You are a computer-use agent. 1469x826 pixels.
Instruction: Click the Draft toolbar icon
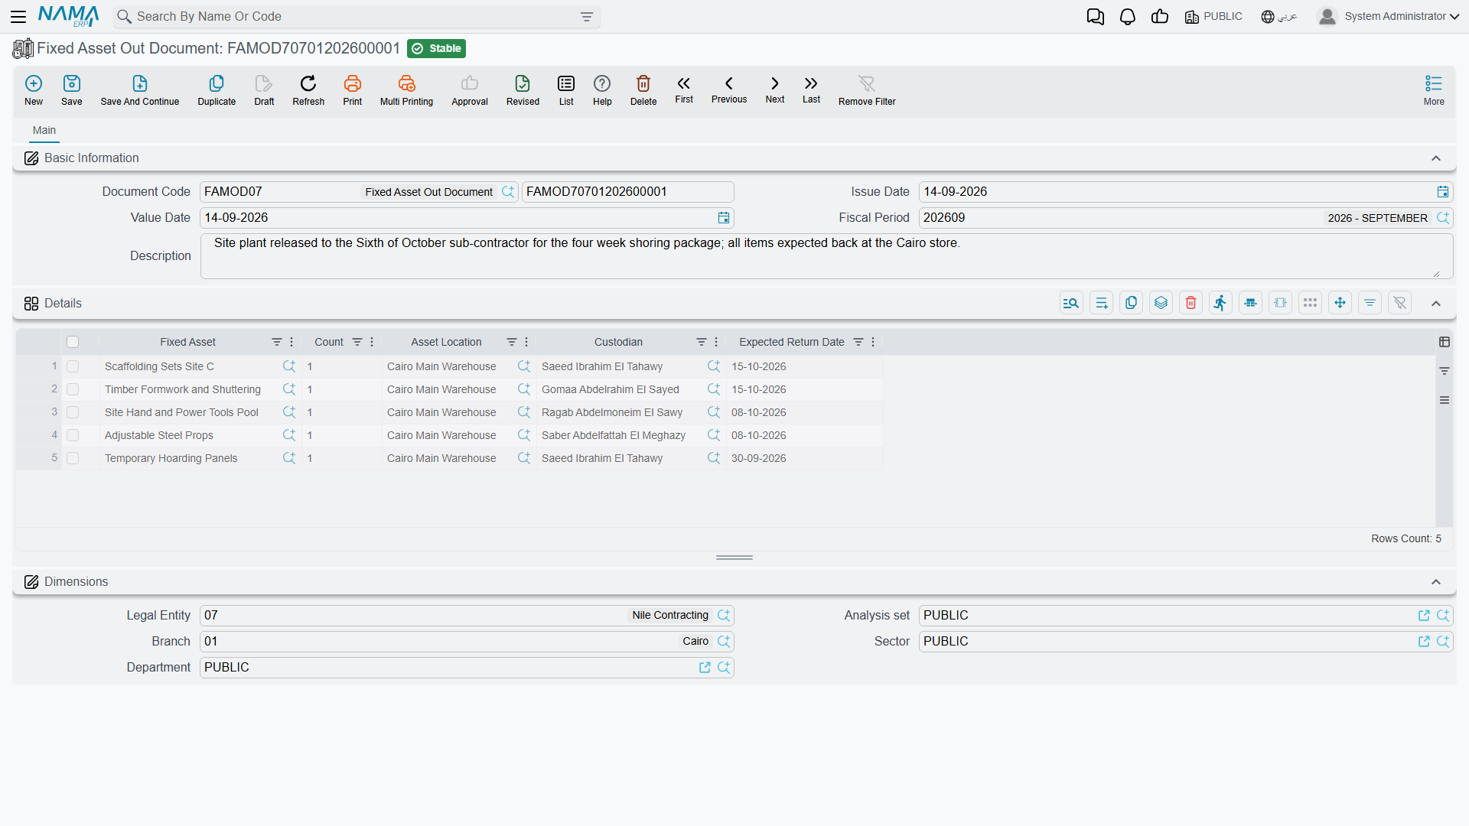pos(264,83)
